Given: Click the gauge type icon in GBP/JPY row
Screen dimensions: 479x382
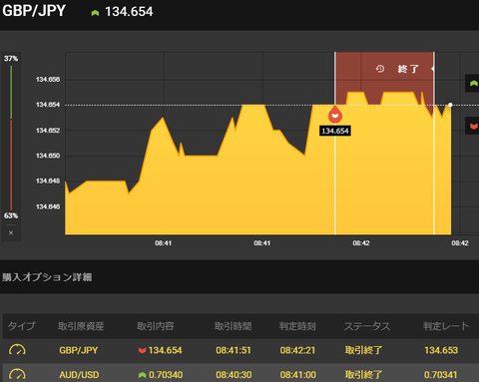Looking at the screenshot, I should pos(17,350).
